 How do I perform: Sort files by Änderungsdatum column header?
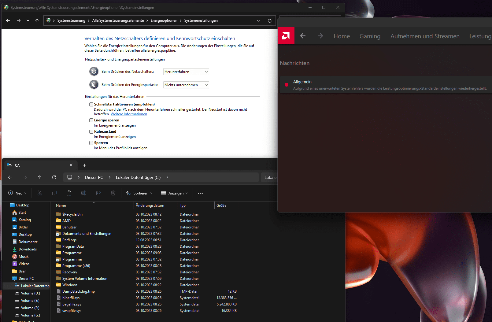coord(156,205)
